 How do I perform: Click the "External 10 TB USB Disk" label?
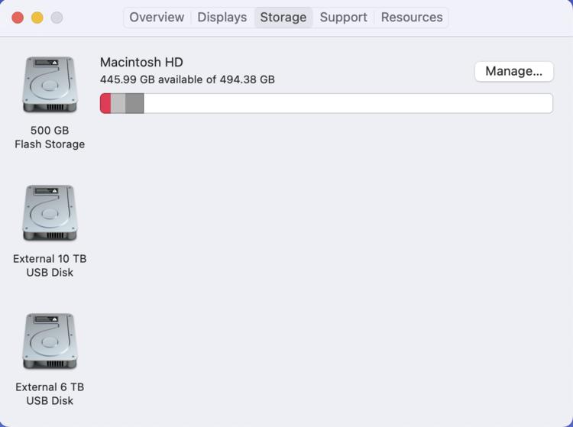(x=50, y=266)
